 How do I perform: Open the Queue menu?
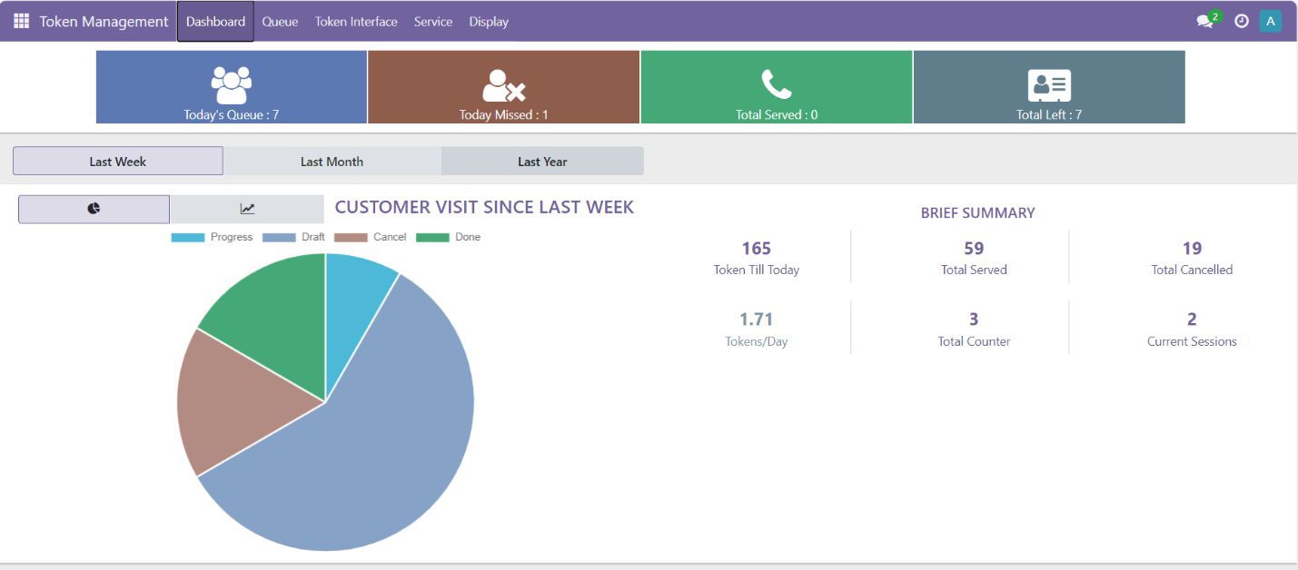pos(280,22)
